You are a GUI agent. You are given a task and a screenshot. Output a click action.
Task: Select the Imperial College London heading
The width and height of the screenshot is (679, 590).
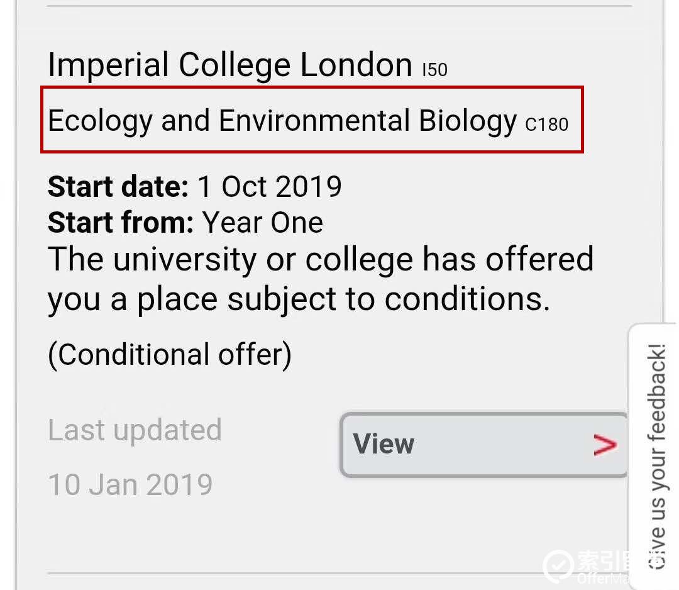230,65
